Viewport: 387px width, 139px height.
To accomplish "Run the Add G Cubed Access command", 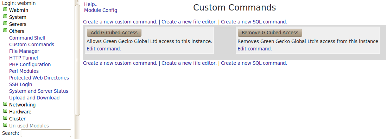I will [x=114, y=33].
